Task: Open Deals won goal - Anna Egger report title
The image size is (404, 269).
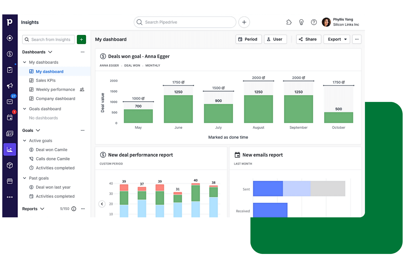Action: click(139, 56)
